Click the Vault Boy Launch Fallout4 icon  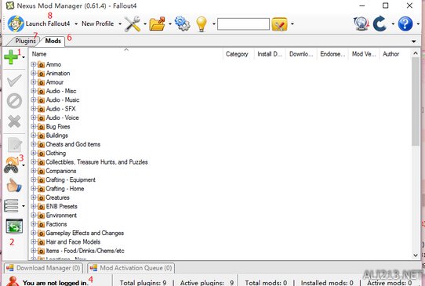16,24
